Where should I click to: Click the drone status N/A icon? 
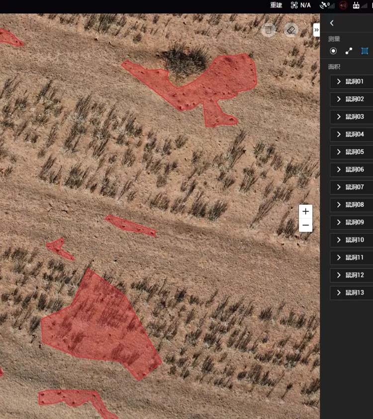[300, 5]
